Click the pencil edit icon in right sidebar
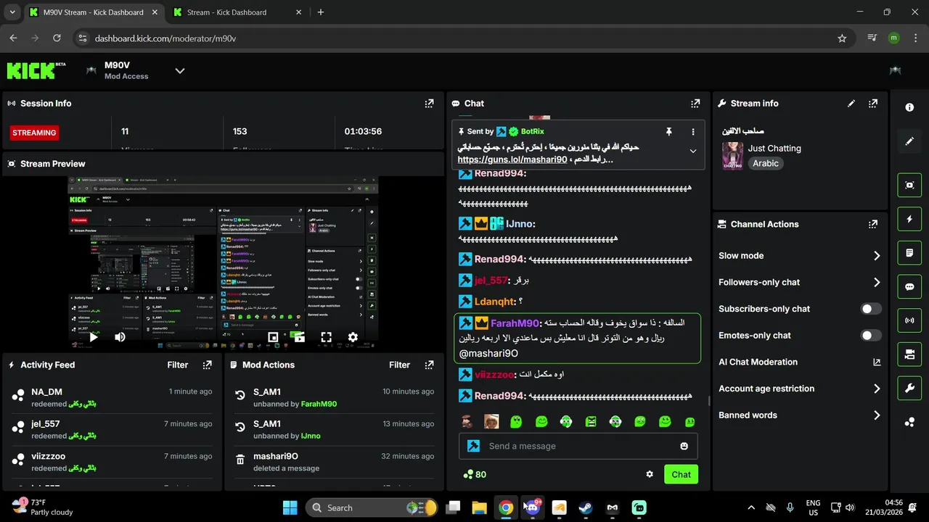Viewport: 929px width, 522px height. coord(909,141)
